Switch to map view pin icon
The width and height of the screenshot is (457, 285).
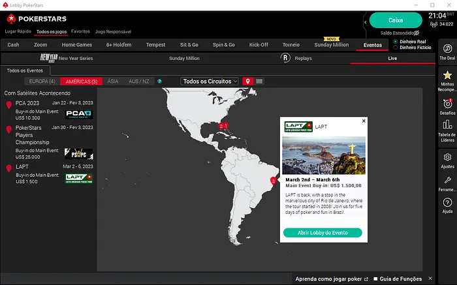click(247, 82)
